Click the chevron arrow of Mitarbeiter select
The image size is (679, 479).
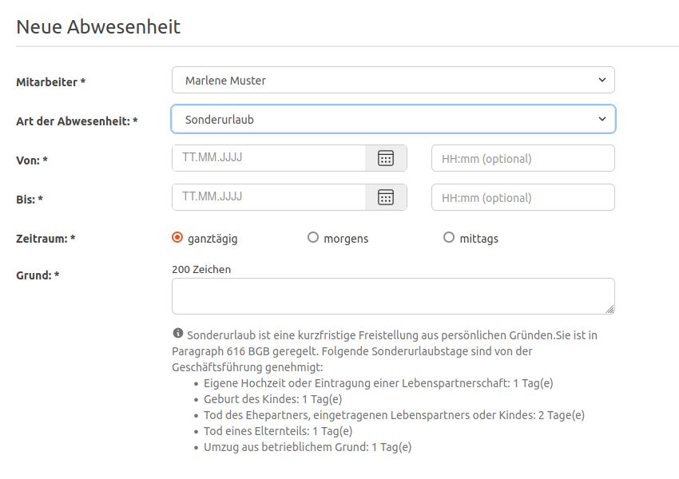(602, 80)
